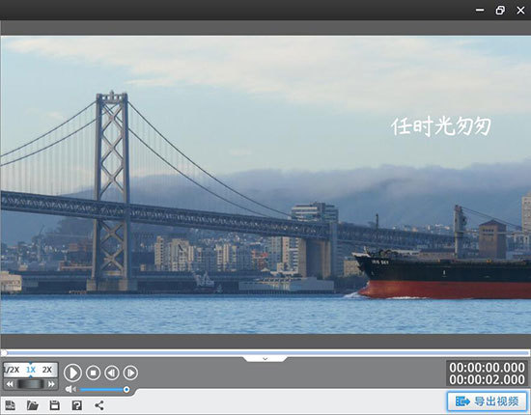
Task: Step back one frame
Action: click(x=112, y=373)
